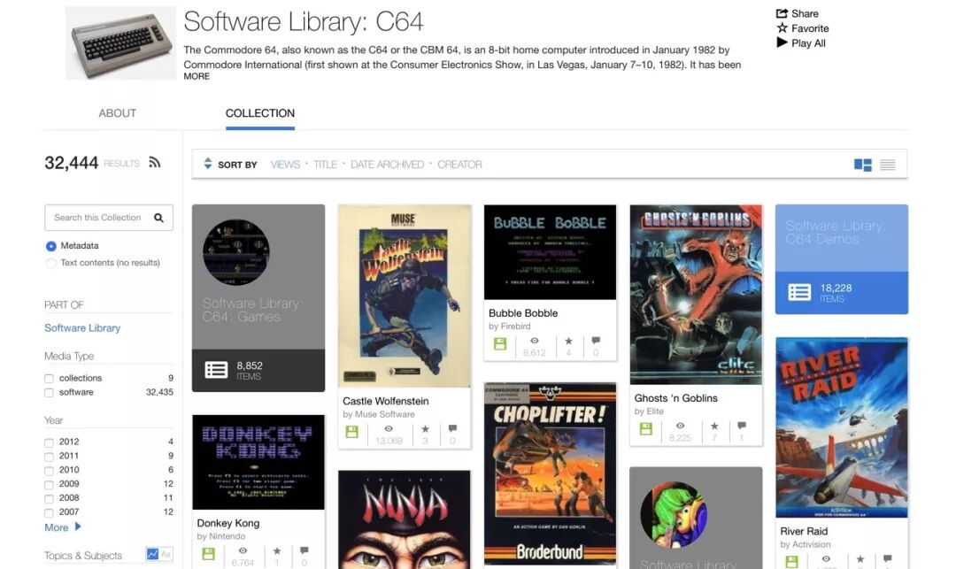Open the Castle Wolfenstein title link
The height and width of the screenshot is (569, 956).
point(385,401)
